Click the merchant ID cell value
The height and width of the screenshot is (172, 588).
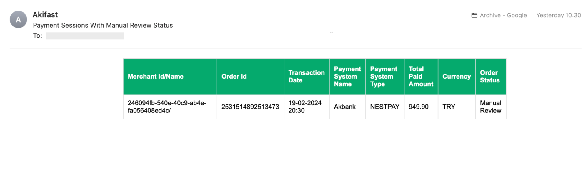167,107
